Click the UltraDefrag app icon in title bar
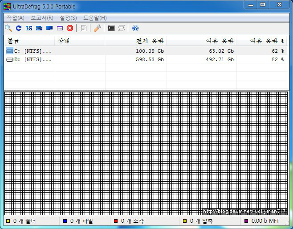The width and height of the screenshot is (293, 229). tap(7, 7)
